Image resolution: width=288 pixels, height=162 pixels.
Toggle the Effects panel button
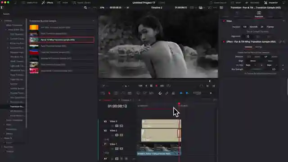(47, 3)
